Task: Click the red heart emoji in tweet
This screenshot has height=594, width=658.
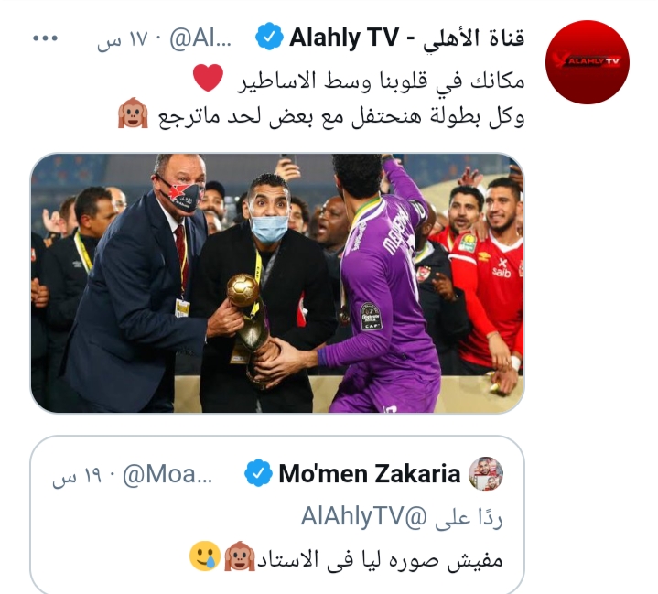Action: point(208,78)
